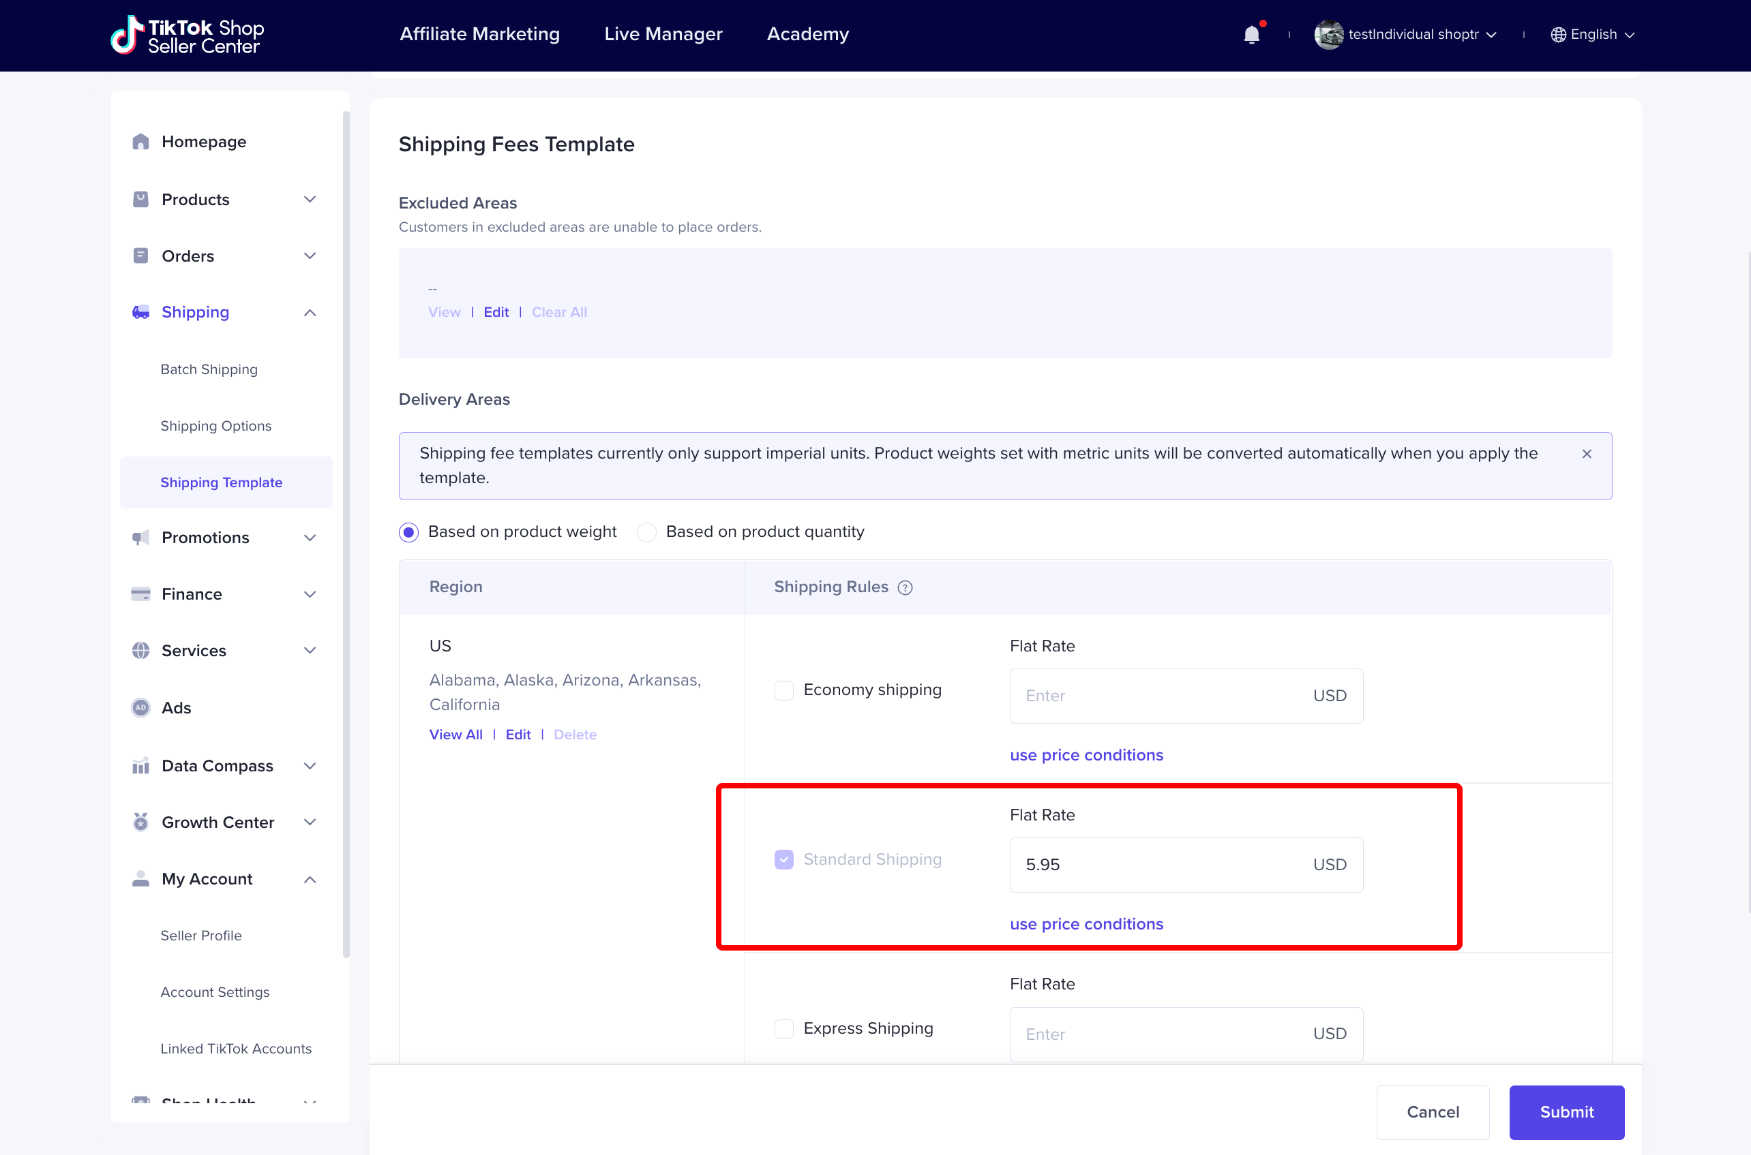Screen dimensions: 1751x1155
Task: Click the Growth Center medal icon
Action: [140, 822]
